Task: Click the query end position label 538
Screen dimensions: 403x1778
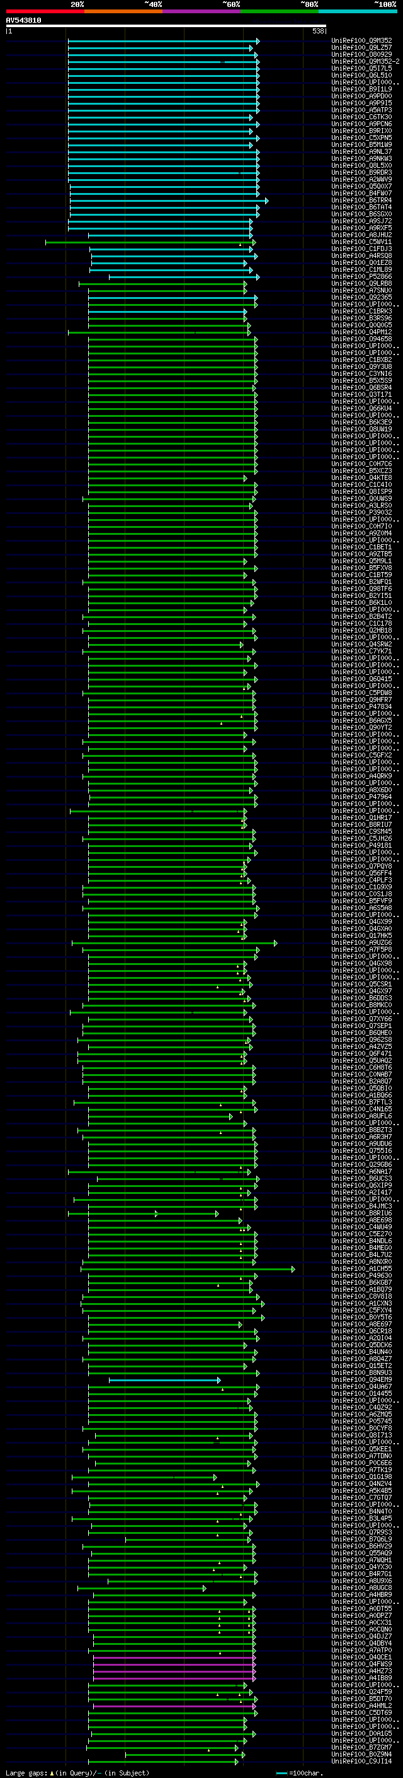Action: tap(318, 31)
